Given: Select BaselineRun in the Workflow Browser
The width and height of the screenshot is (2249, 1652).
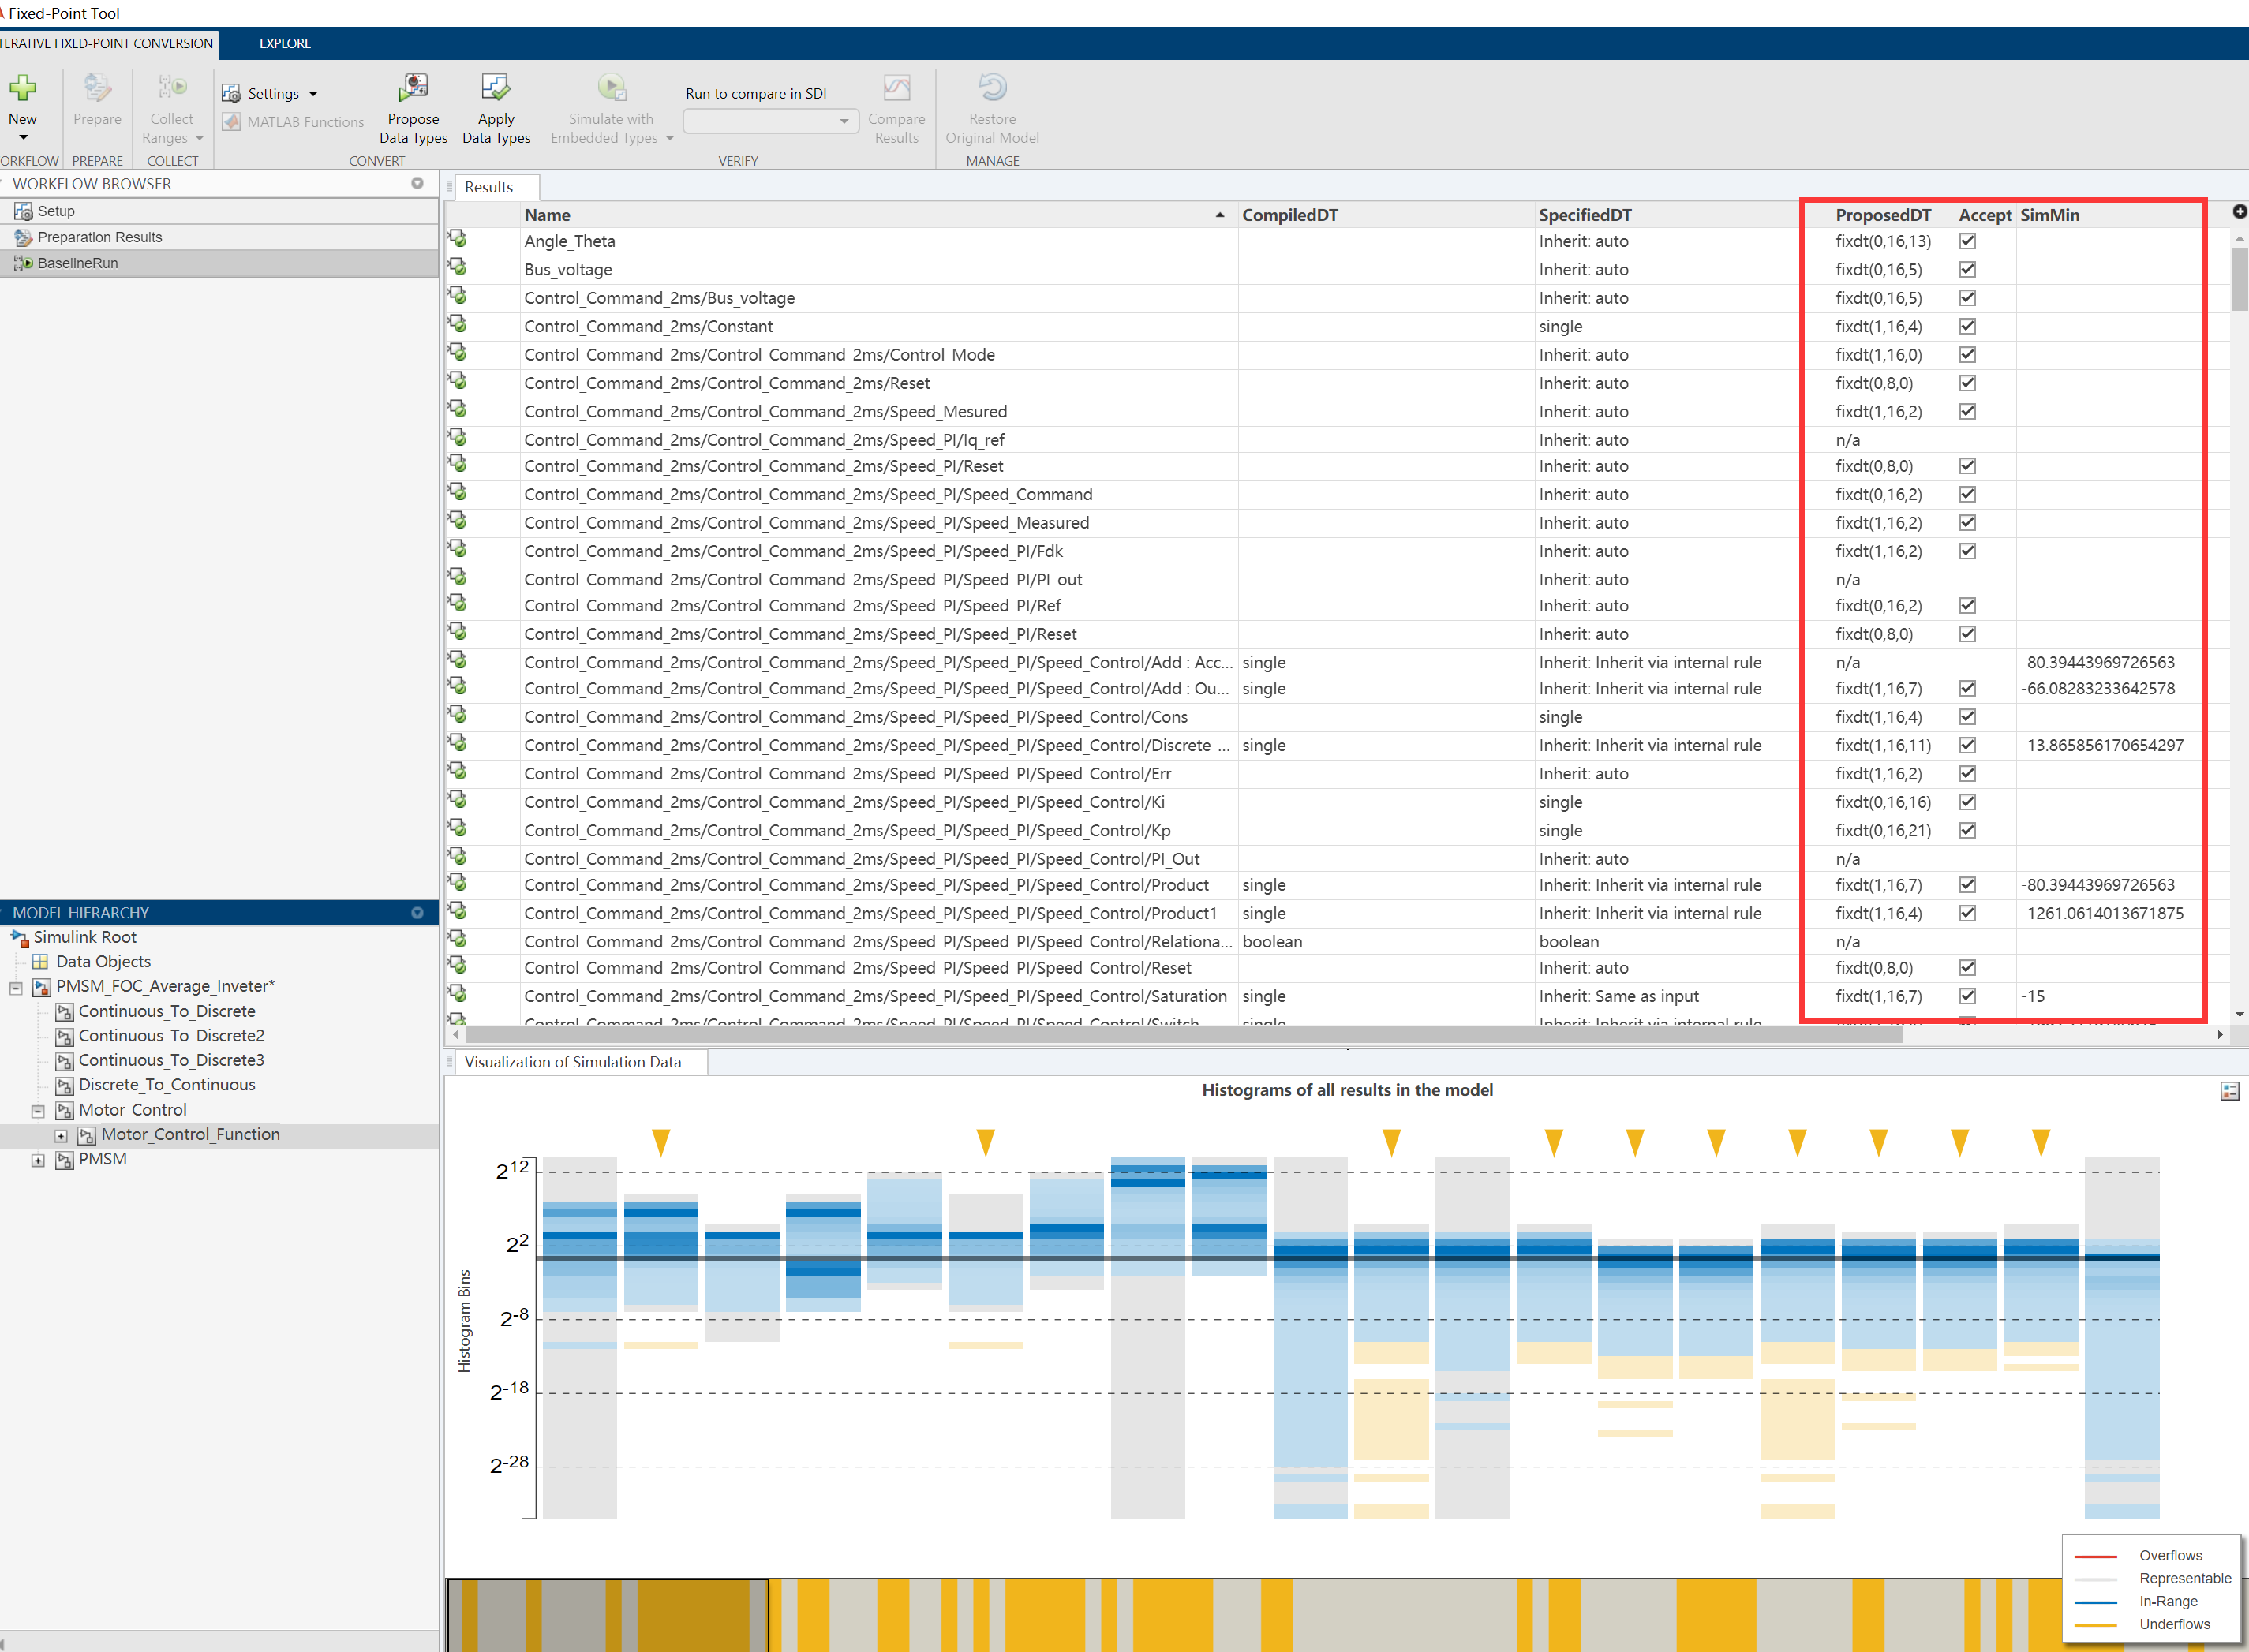Looking at the screenshot, I should (78, 263).
